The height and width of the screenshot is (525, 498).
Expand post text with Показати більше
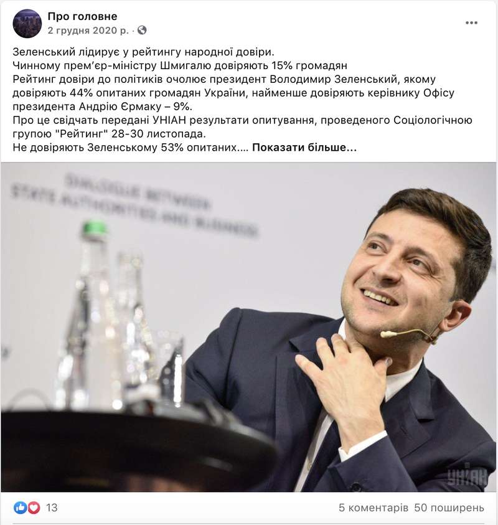coord(304,148)
